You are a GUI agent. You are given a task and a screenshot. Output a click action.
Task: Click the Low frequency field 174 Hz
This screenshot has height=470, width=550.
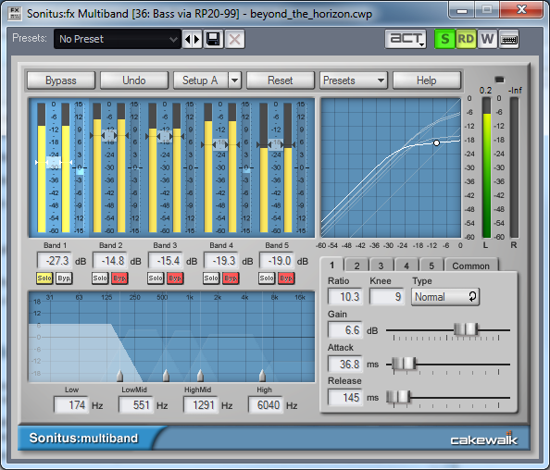71,405
